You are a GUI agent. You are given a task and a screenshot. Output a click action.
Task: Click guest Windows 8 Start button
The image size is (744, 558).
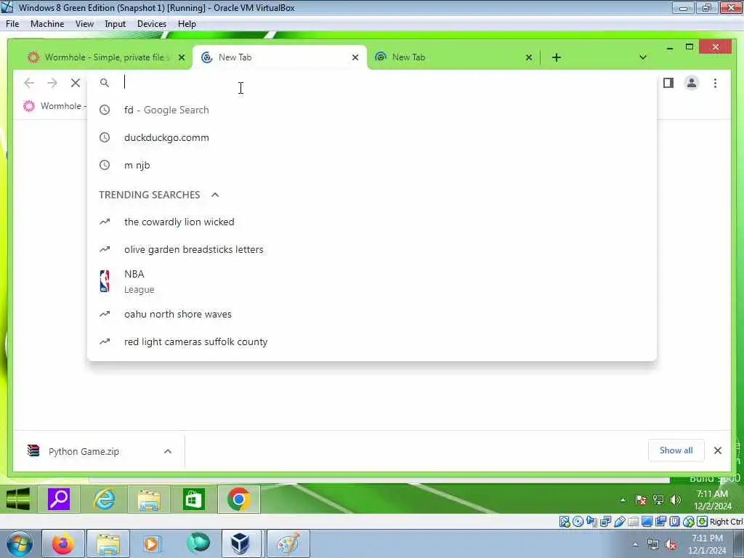18,499
